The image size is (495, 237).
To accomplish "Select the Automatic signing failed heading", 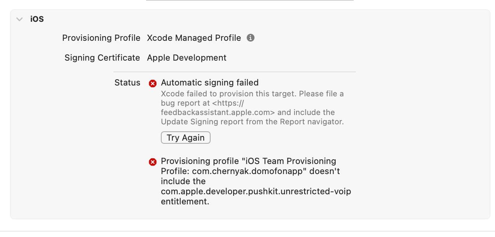I will (210, 82).
